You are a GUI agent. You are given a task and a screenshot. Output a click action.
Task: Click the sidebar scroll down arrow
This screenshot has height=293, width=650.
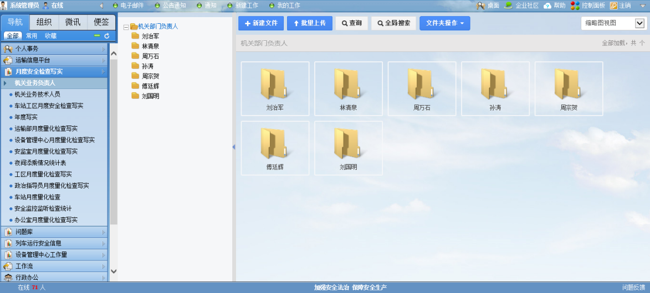(x=114, y=271)
